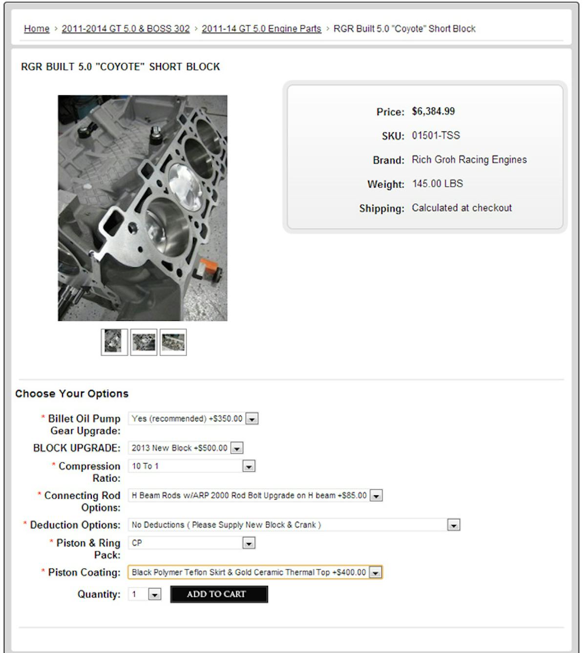586x653 pixels.
Task: Click the arrow on the Deduction Options select
Action: [x=454, y=525]
